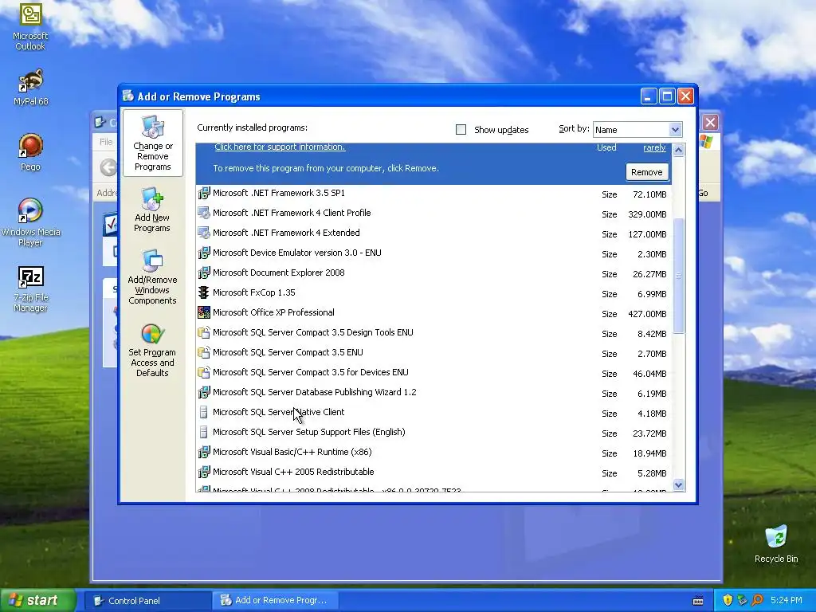816x612 pixels.
Task: Open 7-Zip File Manager desktop icon
Action: pos(31,289)
